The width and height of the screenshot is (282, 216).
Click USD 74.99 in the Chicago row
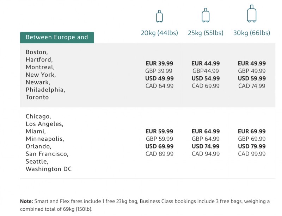[206, 146]
